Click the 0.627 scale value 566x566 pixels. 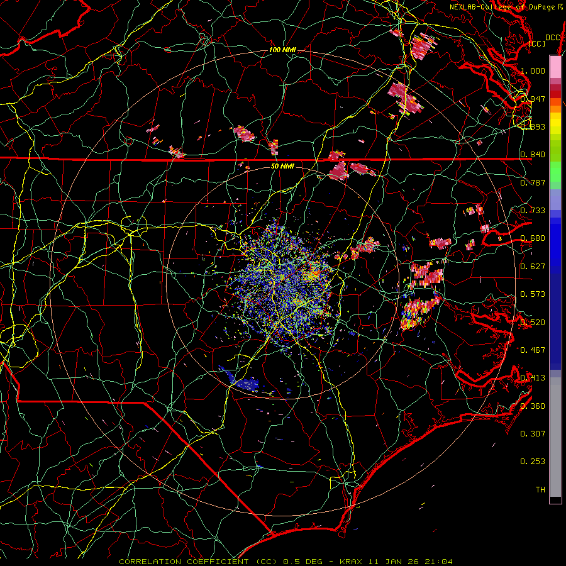coord(533,267)
